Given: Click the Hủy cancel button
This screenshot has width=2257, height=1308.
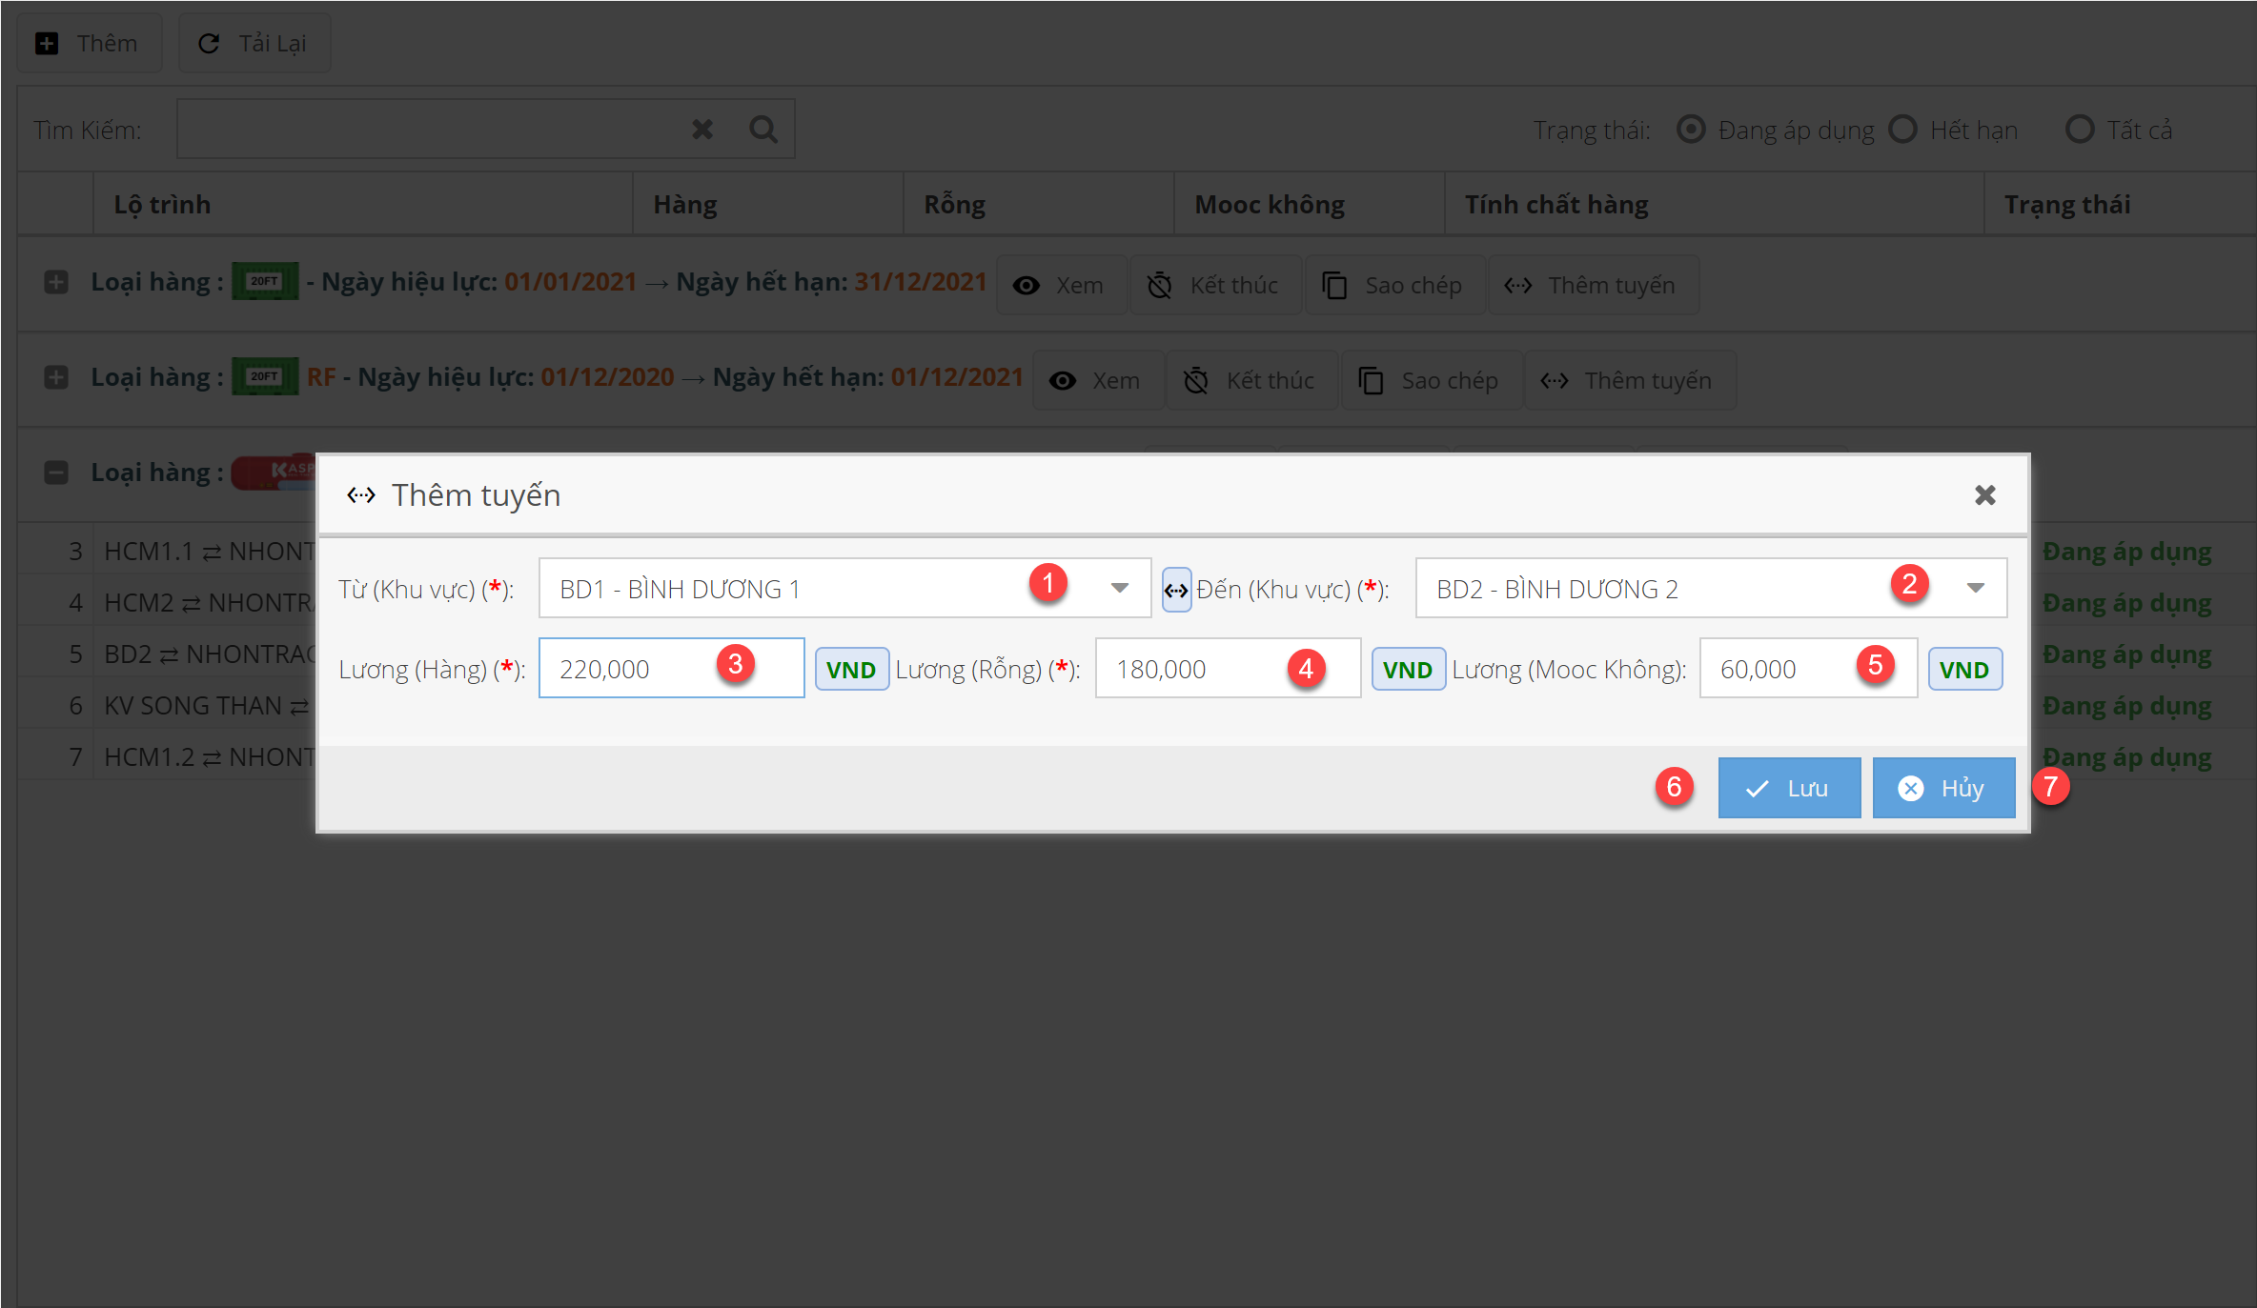Looking at the screenshot, I should click(1942, 788).
